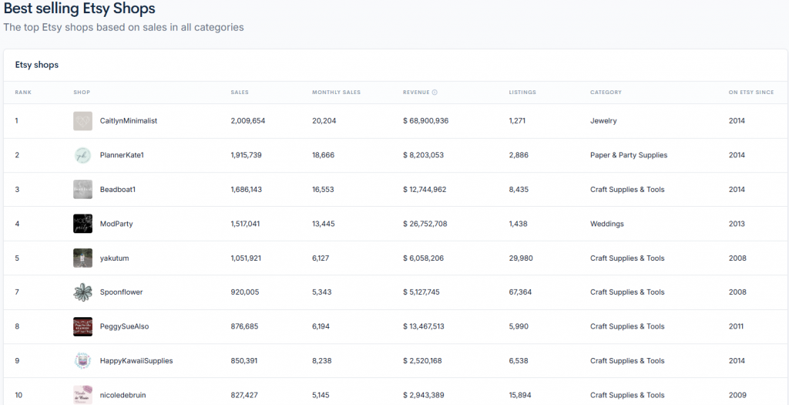Click the Category column header
The width and height of the screenshot is (789, 405).
pyautogui.click(x=606, y=93)
